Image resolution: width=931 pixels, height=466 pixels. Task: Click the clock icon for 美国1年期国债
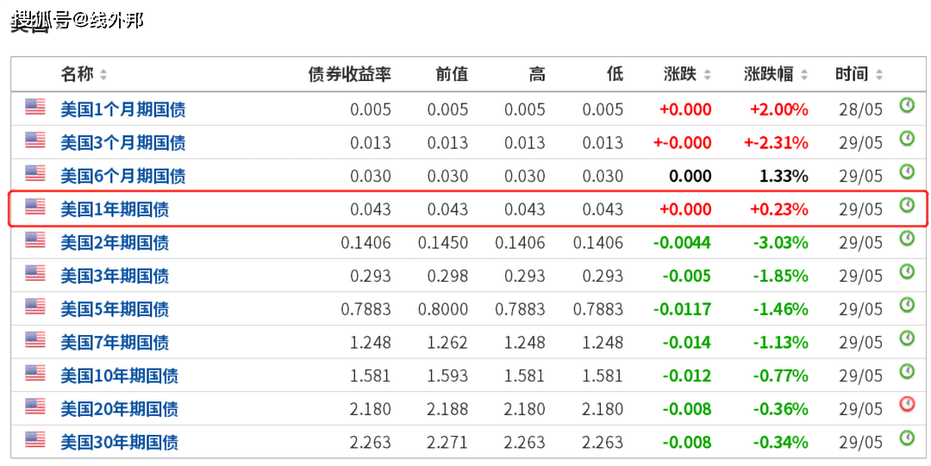(907, 205)
